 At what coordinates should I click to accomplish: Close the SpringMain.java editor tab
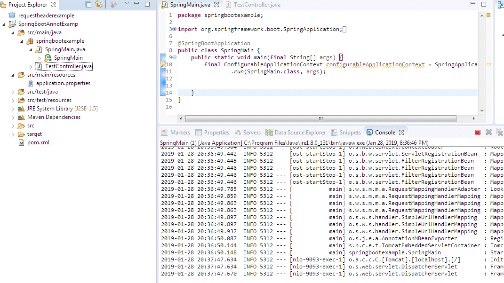(216, 5)
